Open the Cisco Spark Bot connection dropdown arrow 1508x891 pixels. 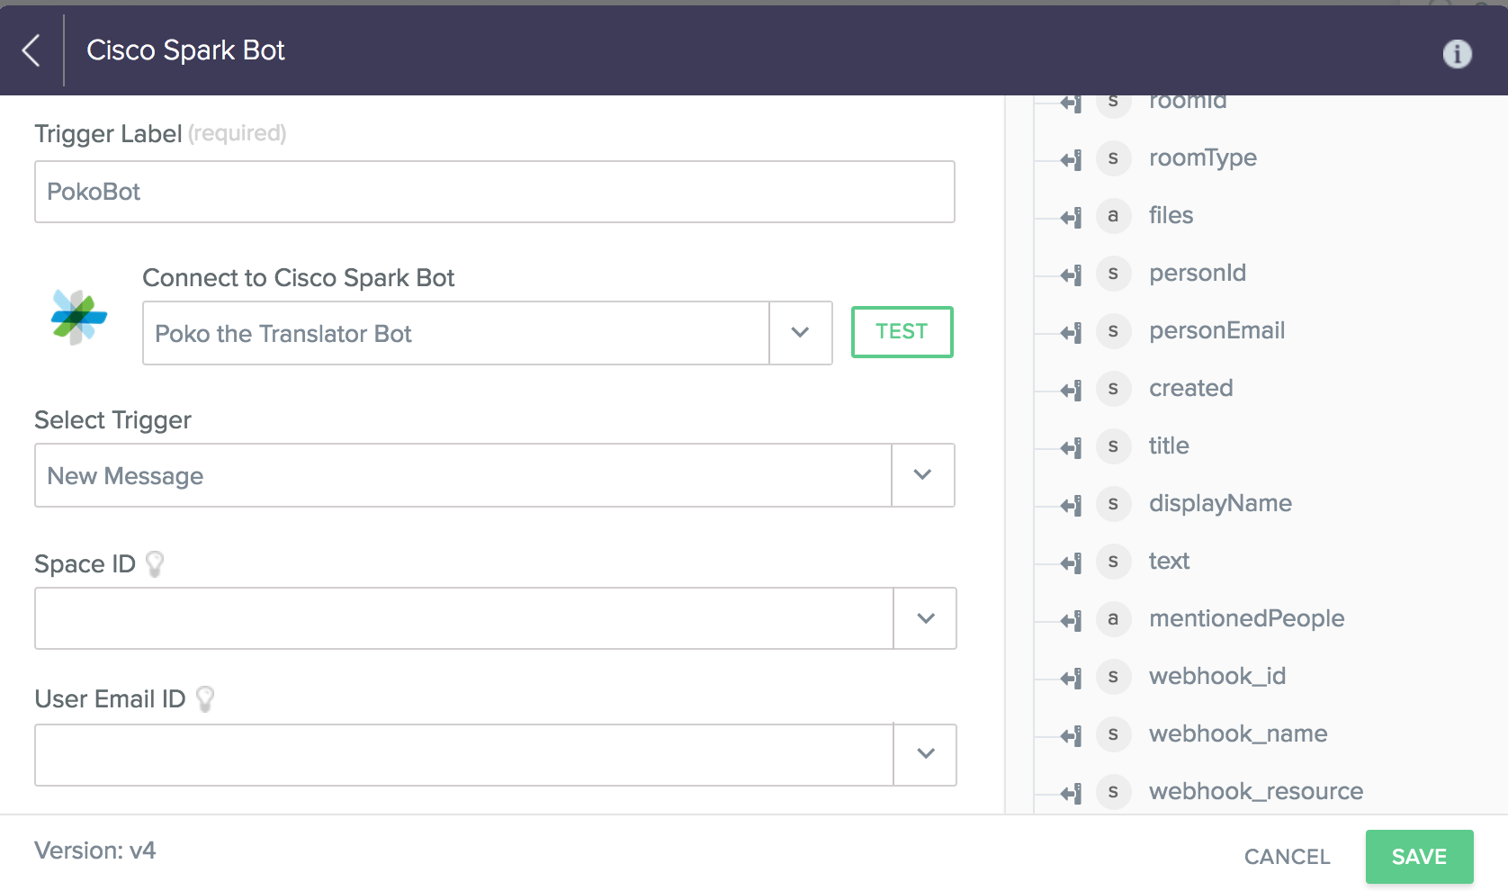click(x=800, y=333)
